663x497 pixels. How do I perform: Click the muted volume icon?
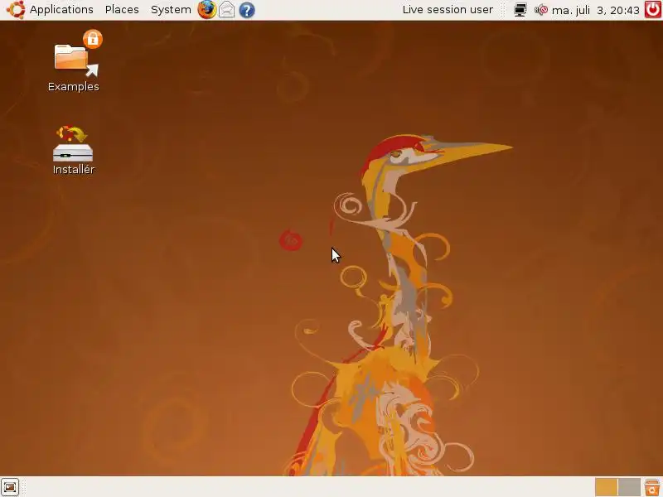pos(541,10)
